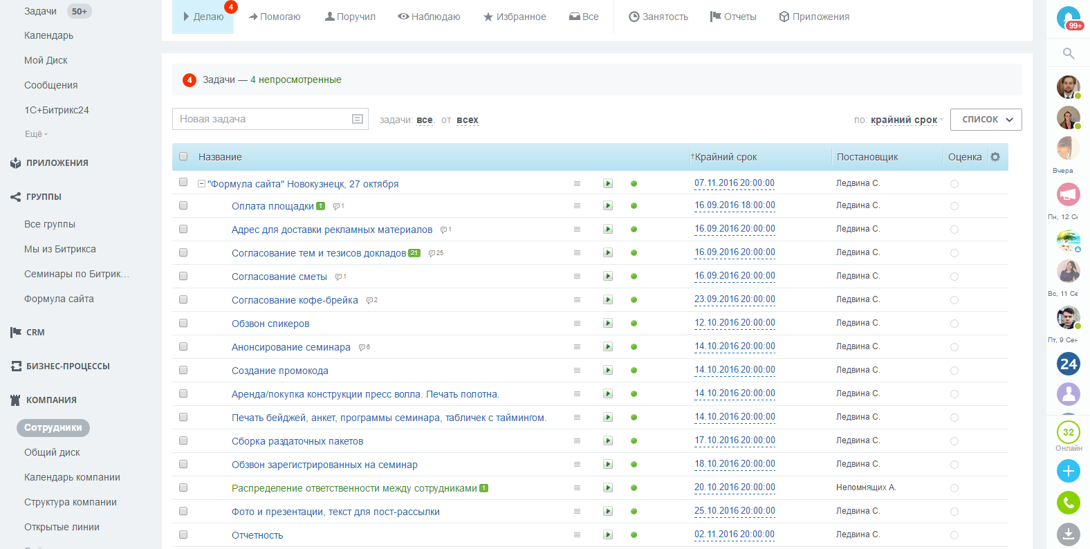Screen dimensions: 1090x549
Task: Start the task 'Обзвон спикеров' with play icon
Action: click(x=608, y=324)
